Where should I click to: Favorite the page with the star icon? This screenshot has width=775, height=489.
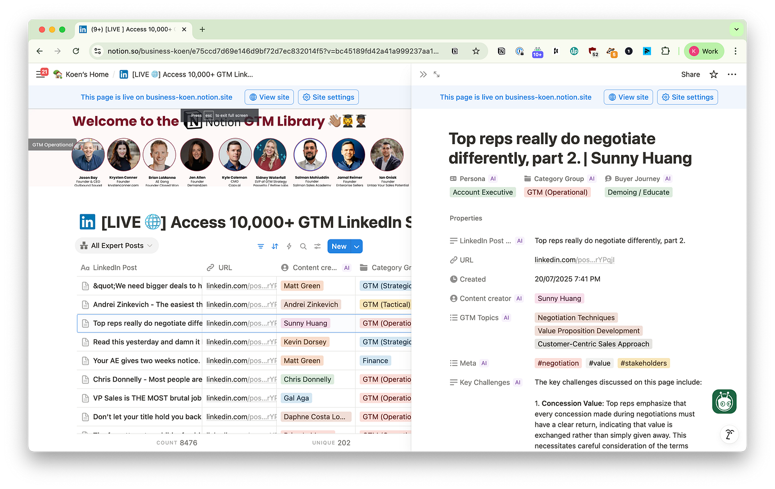714,74
